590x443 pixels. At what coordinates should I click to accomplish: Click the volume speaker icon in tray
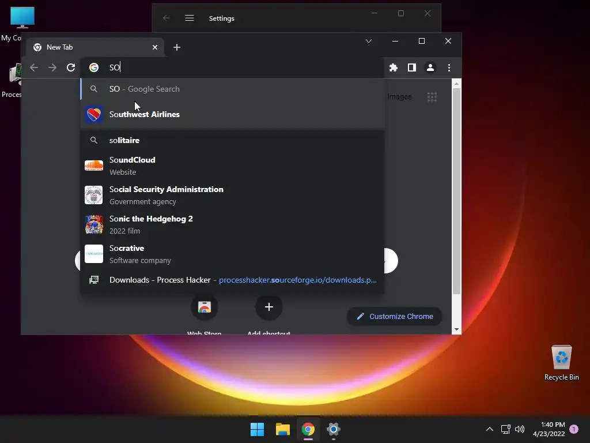520,429
